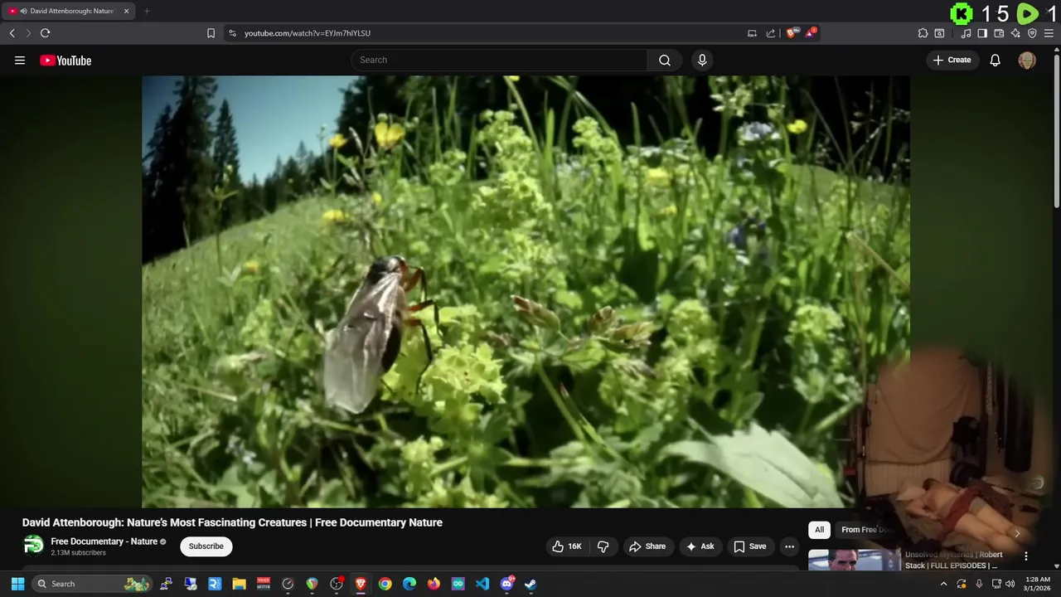Open options for the Unsolved Mysteries video
This screenshot has width=1061, height=597.
pyautogui.click(x=1025, y=556)
